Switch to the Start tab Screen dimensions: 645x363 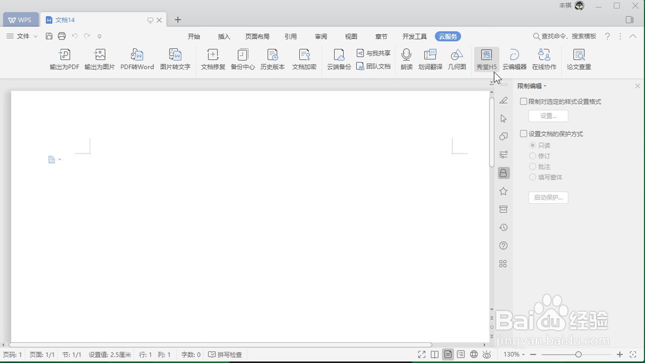coord(193,36)
